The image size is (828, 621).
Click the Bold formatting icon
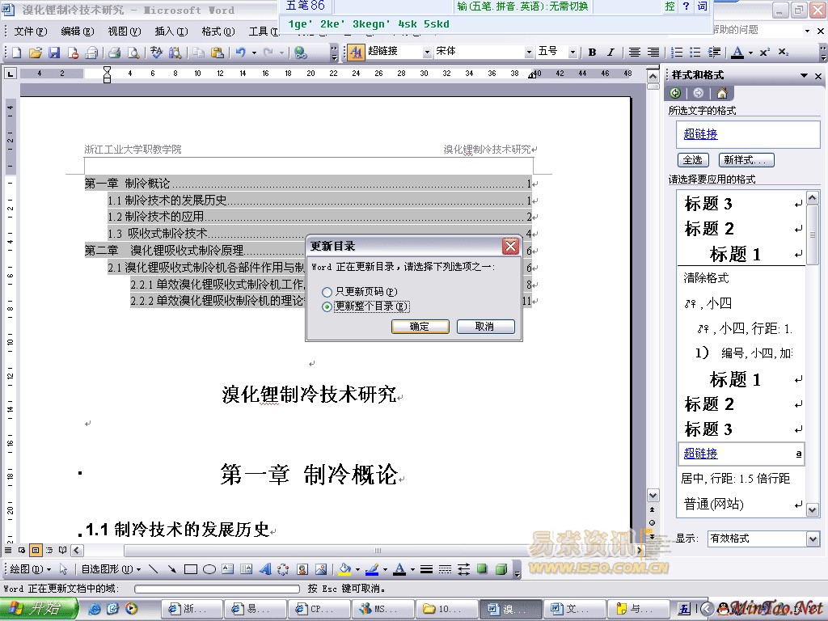[x=592, y=53]
